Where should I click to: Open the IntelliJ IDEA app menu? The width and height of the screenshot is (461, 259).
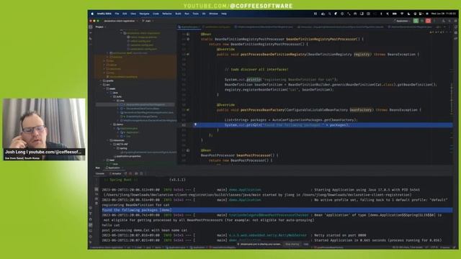point(104,14)
